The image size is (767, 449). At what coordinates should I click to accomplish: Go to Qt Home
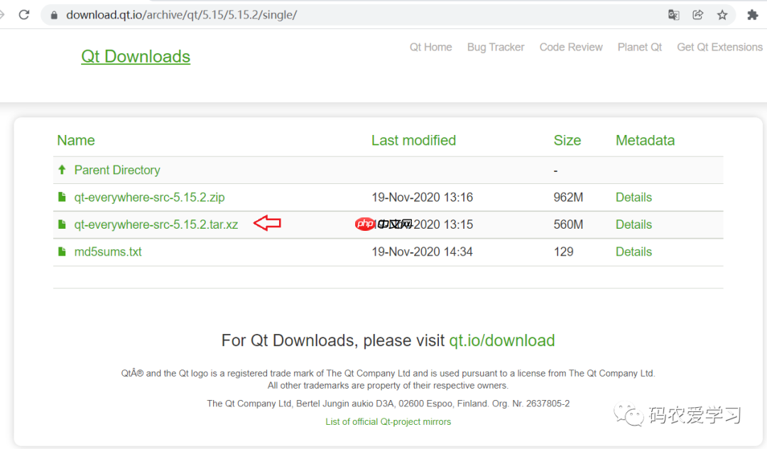pos(431,47)
